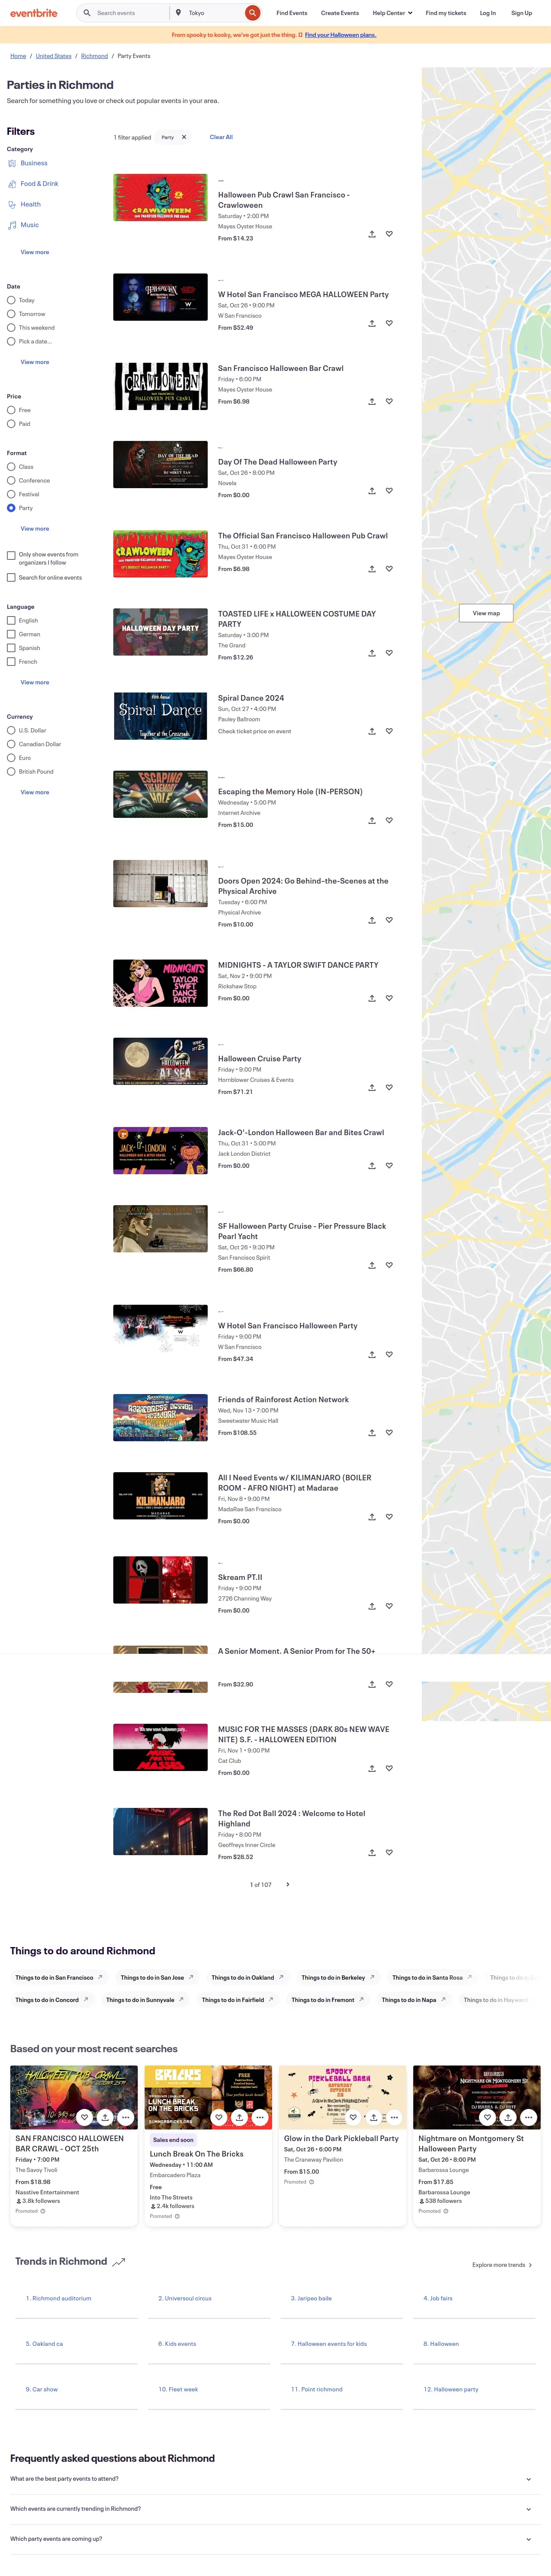Image resolution: width=551 pixels, height=2576 pixels.
Task: Open Find Events menu item
Action: click(x=292, y=13)
